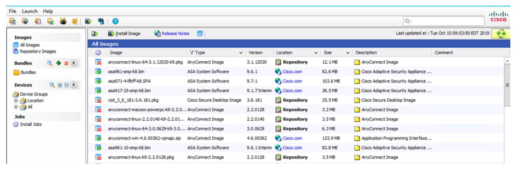Viewport: 516px width, 172px height.
Task: Click the 9.1.7 Interim version cell
Action: click(x=259, y=91)
